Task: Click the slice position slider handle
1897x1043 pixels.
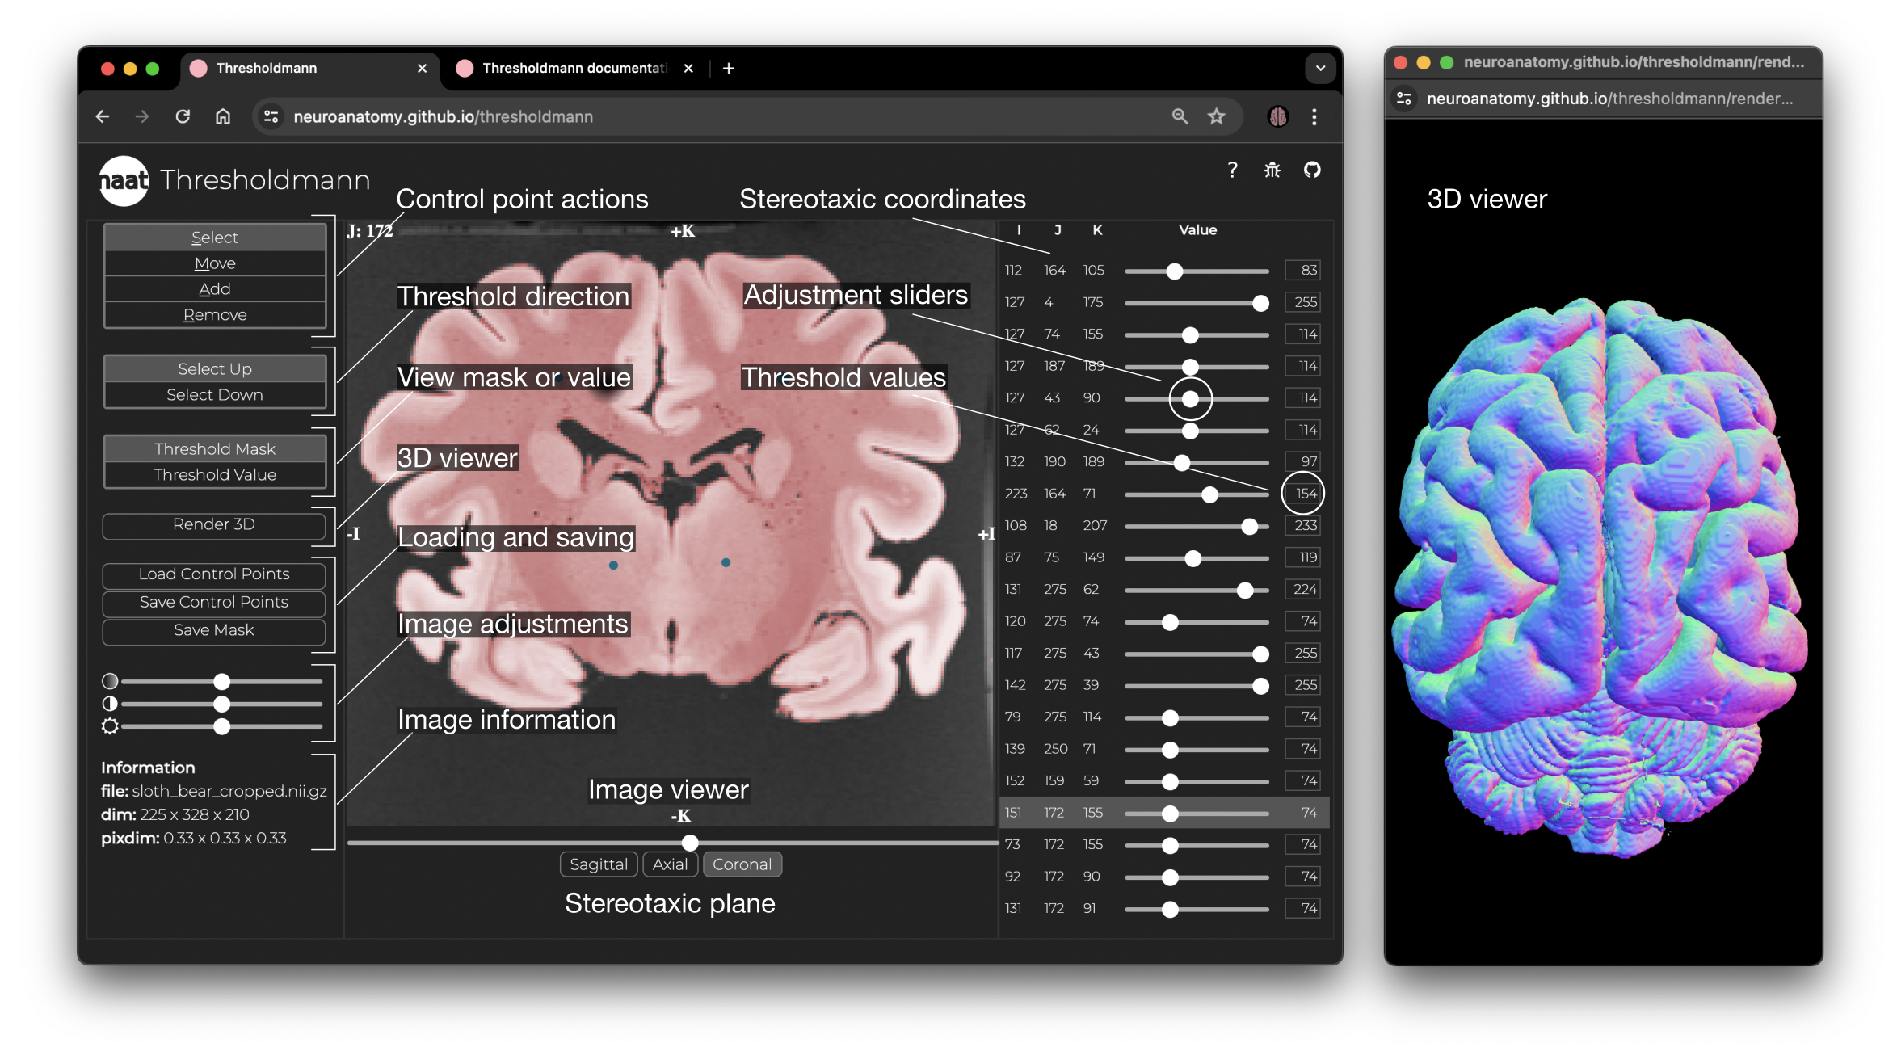Action: 689,843
